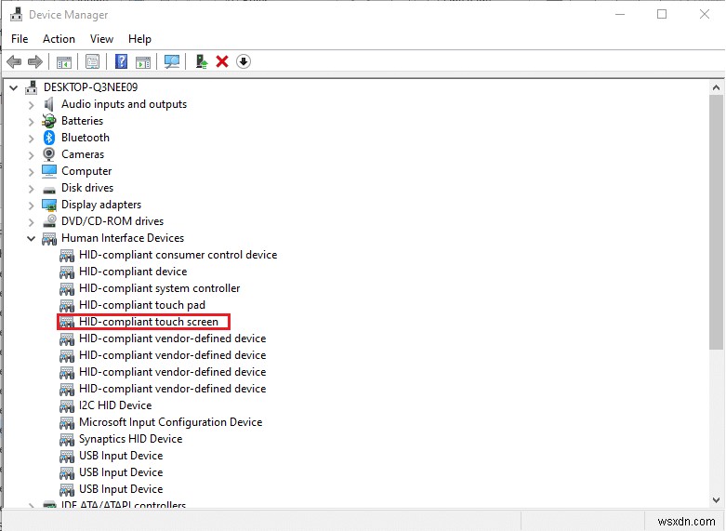Image resolution: width=726 pixels, height=531 pixels.
Task: Expand the Display adapters category
Action: [x=31, y=206]
